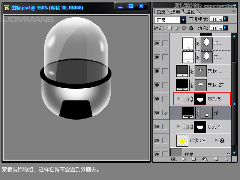Click chain link icon on 形状 27 layer

pyautogui.click(x=192, y=85)
